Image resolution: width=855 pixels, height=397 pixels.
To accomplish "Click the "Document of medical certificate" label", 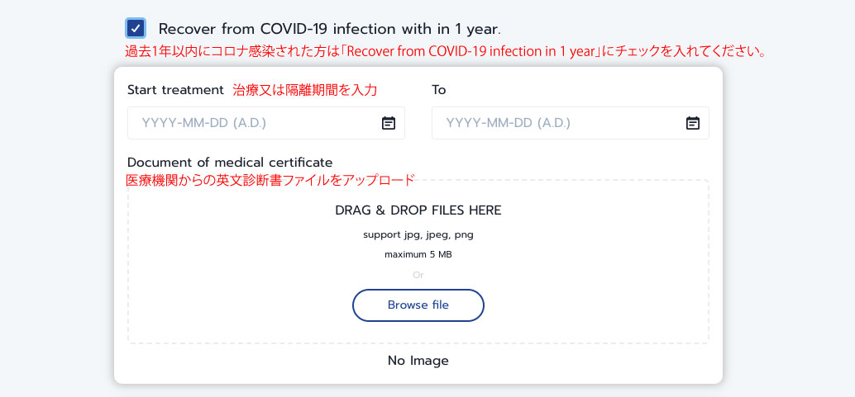I will point(230,163).
